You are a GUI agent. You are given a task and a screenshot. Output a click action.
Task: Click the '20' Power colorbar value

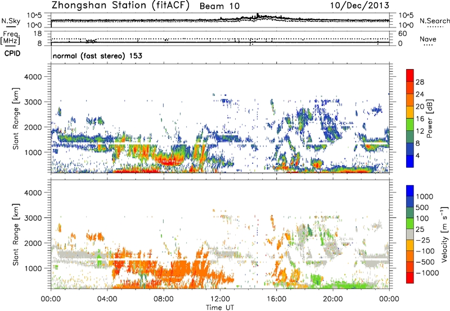pos(420,107)
